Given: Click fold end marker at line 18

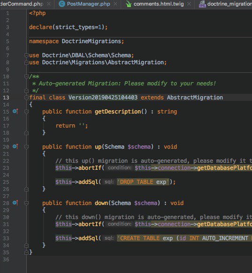Looking at the screenshot, I should coord(26,133).
